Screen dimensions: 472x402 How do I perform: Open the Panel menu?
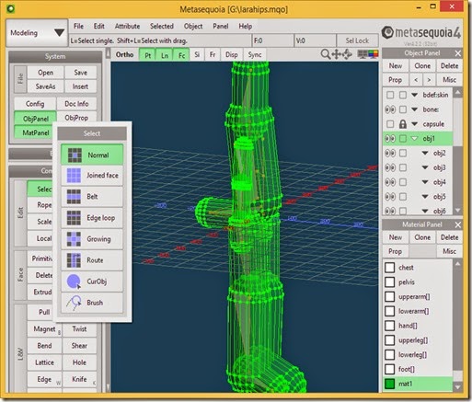pyautogui.click(x=221, y=27)
